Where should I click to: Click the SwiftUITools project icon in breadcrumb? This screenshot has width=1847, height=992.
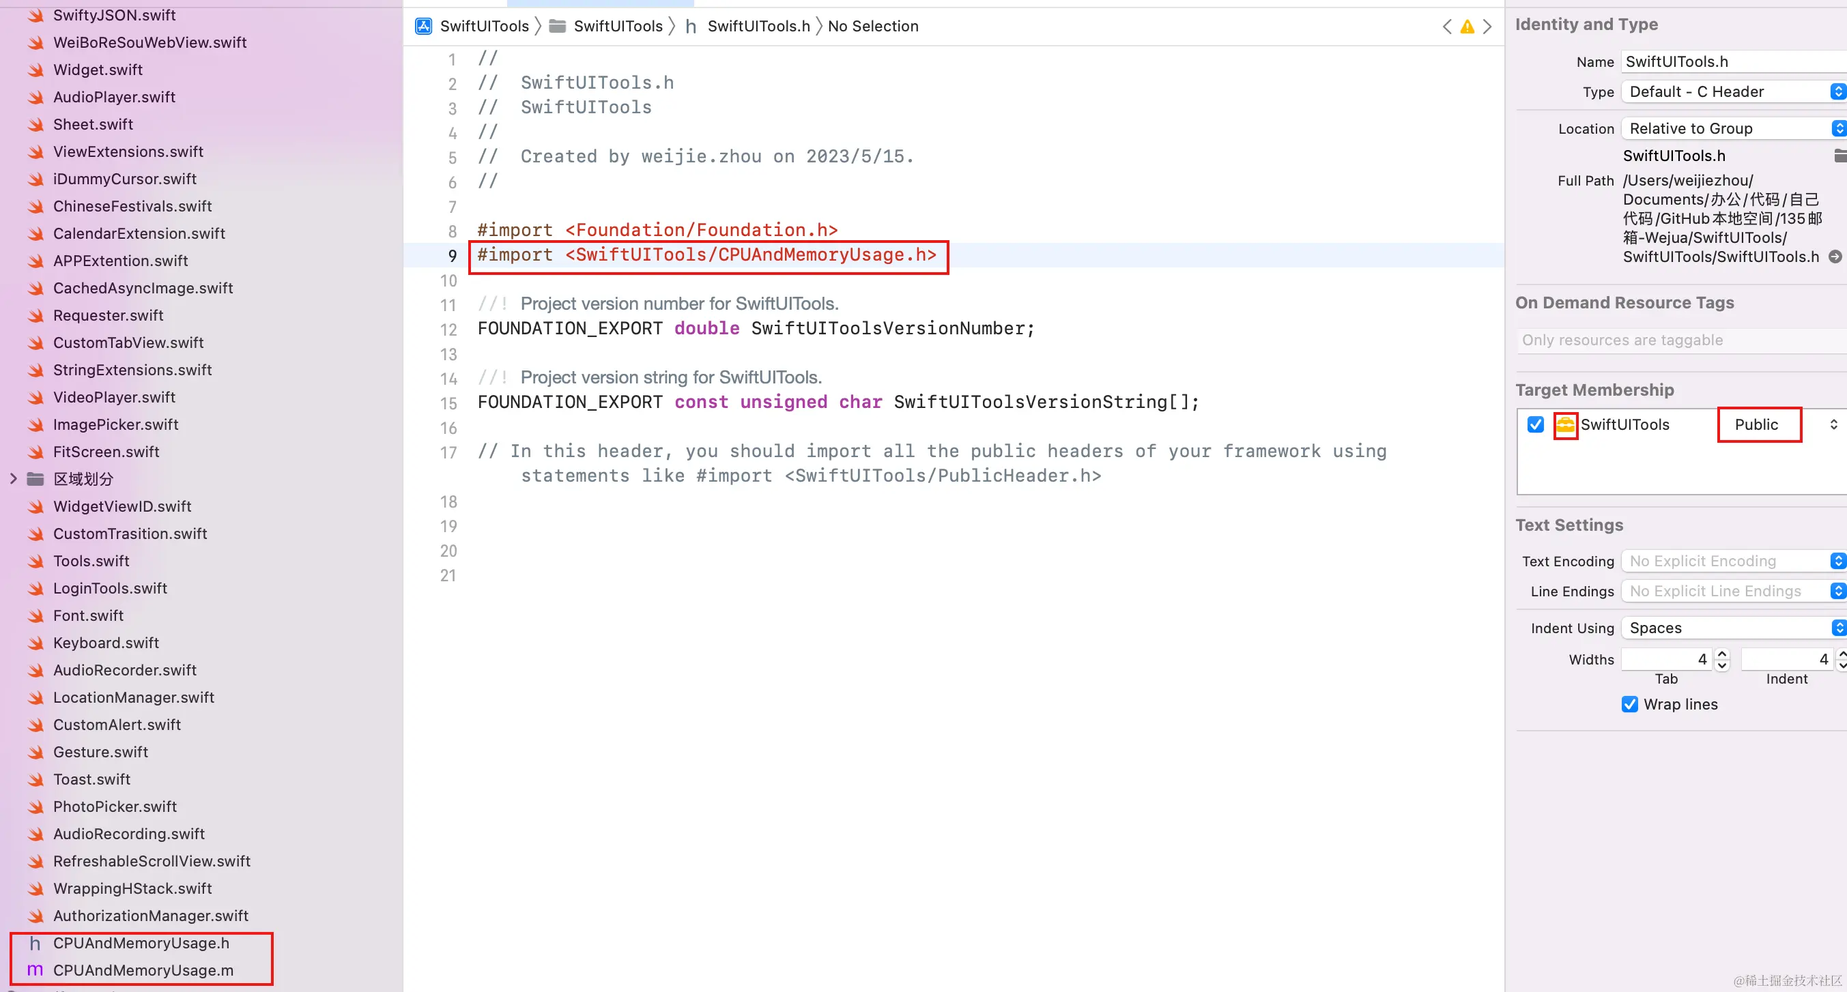[424, 27]
